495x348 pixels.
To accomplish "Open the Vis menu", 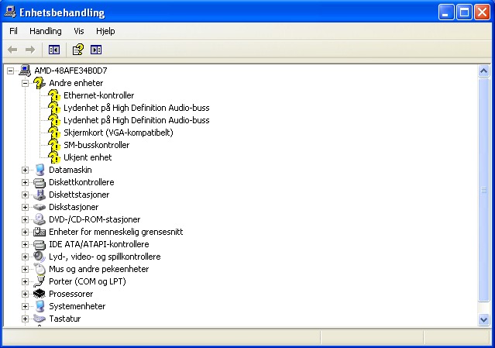I will 78,31.
